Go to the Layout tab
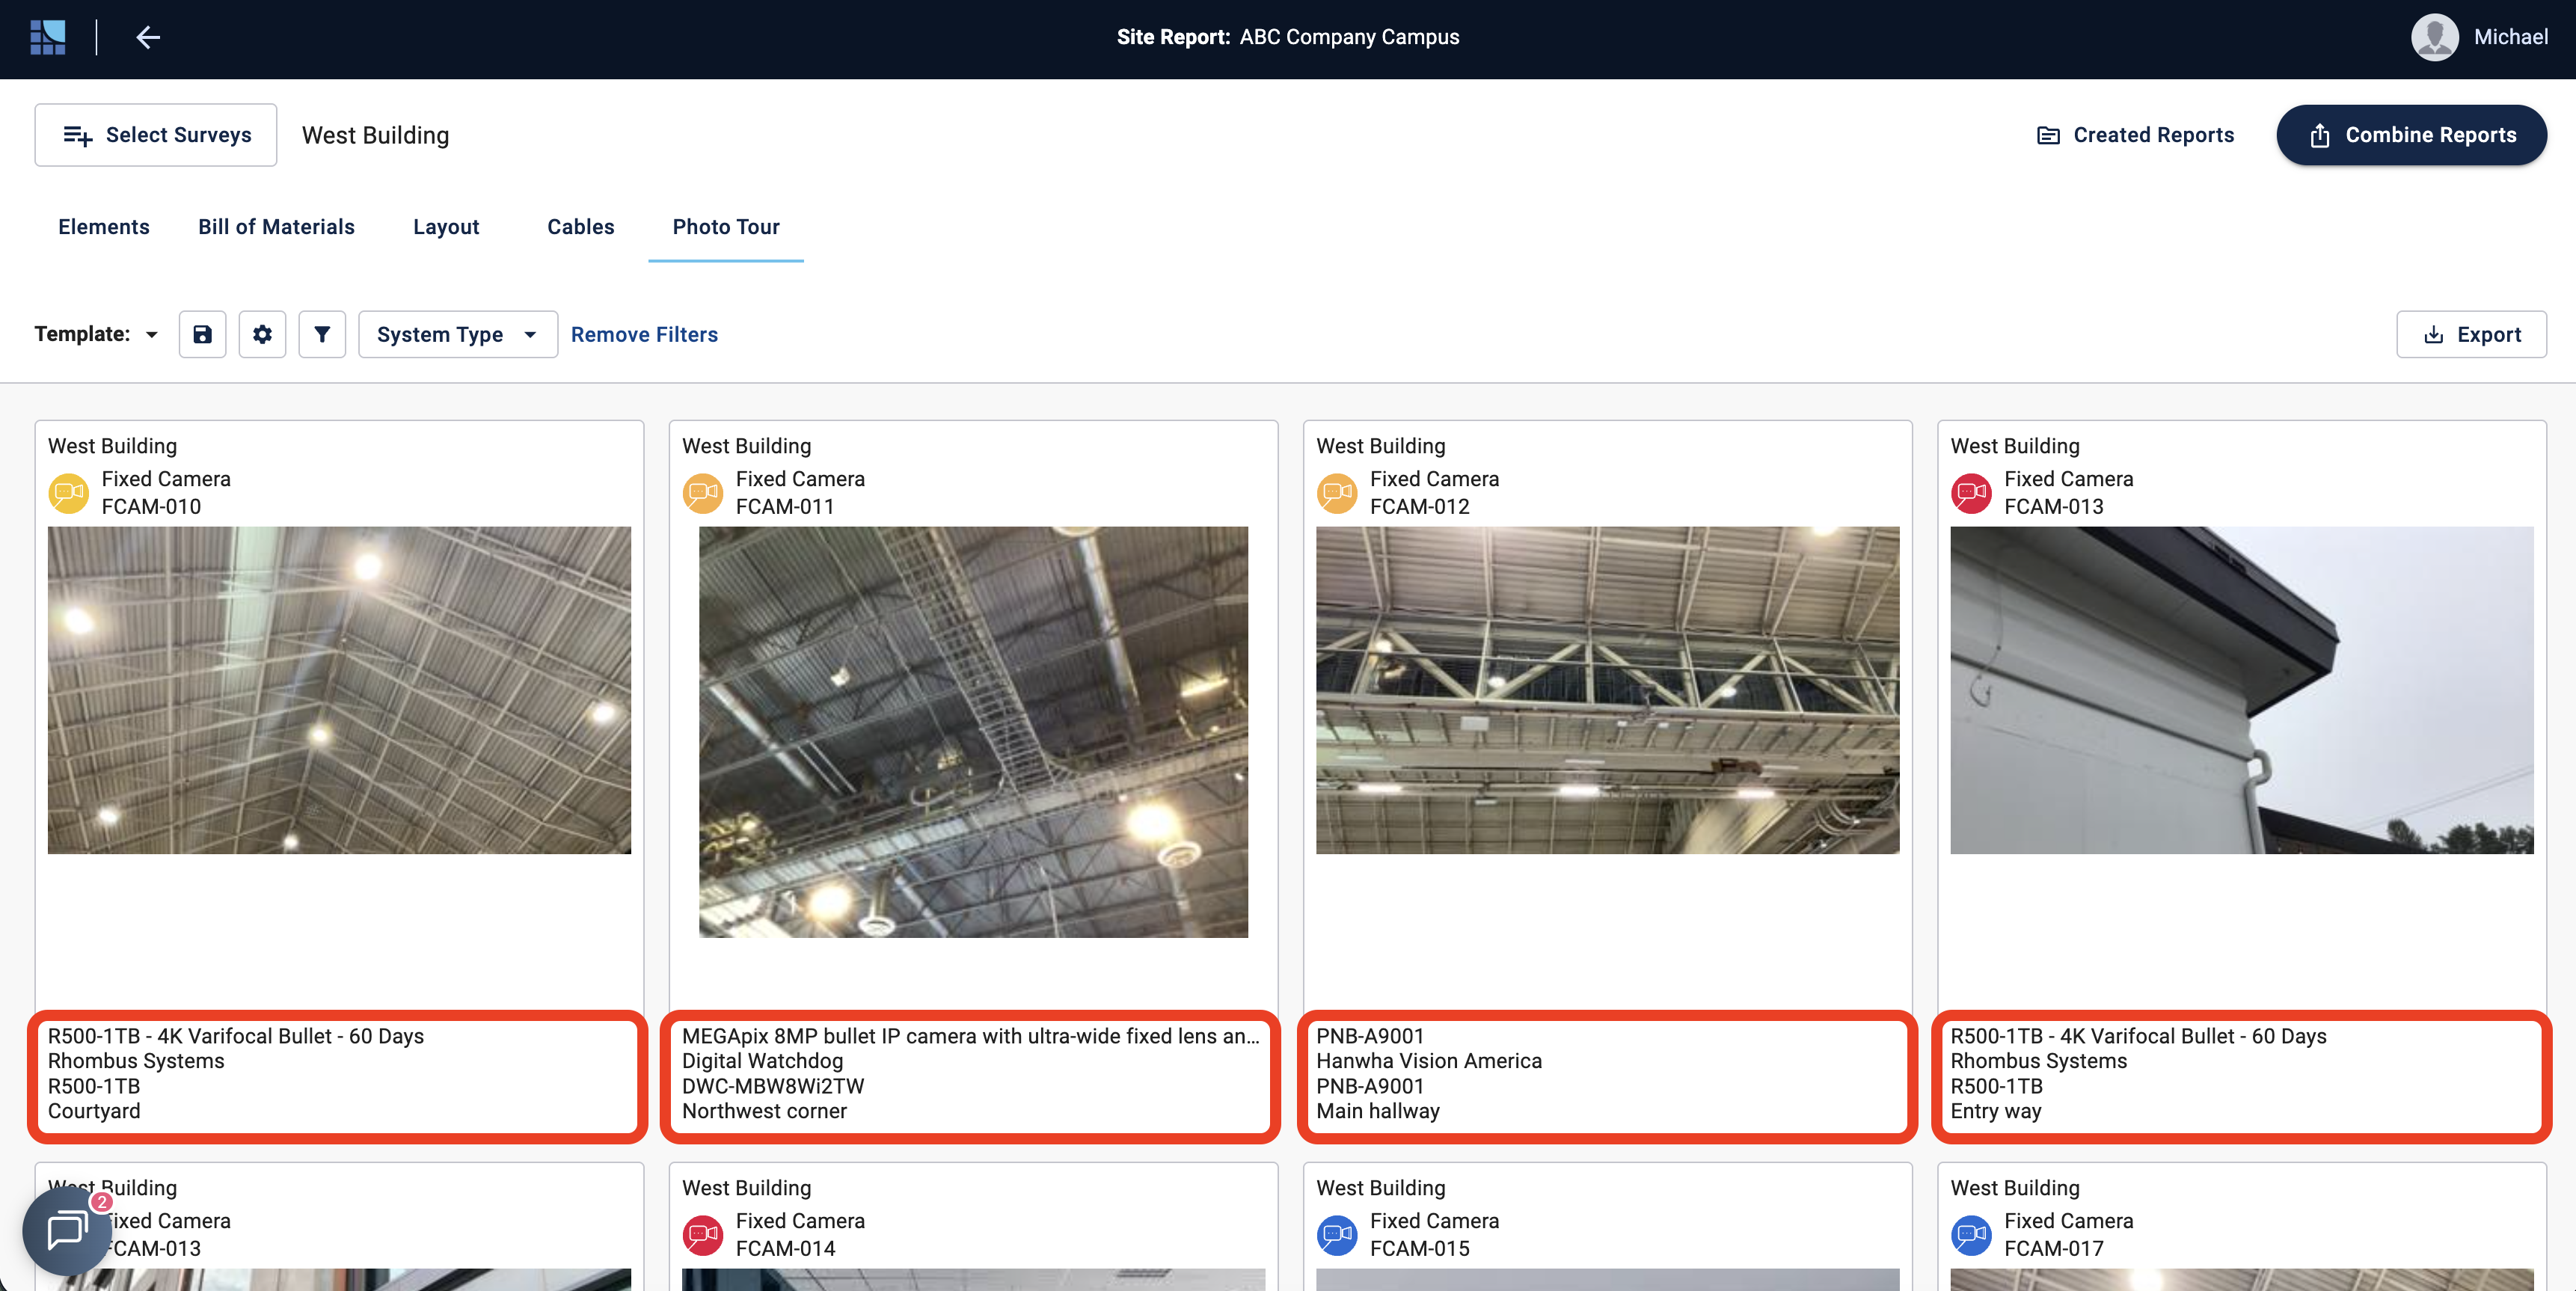 coord(446,227)
